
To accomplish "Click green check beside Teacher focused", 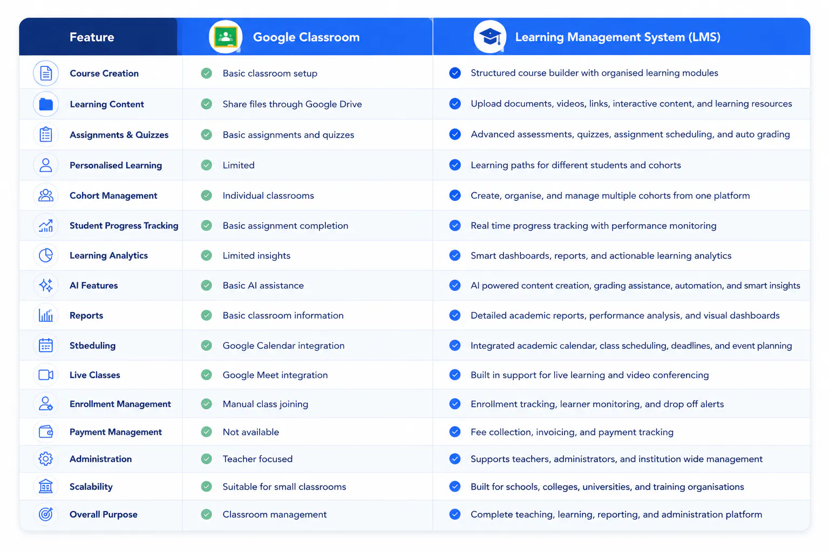I will [x=206, y=459].
